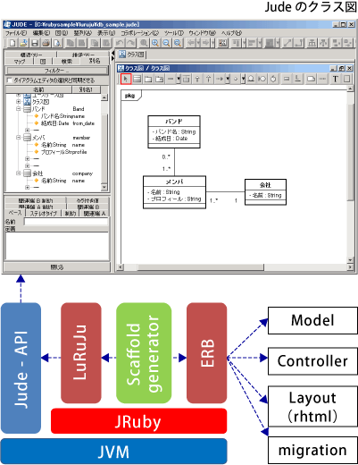Open the ファイル menu

(x=16, y=33)
